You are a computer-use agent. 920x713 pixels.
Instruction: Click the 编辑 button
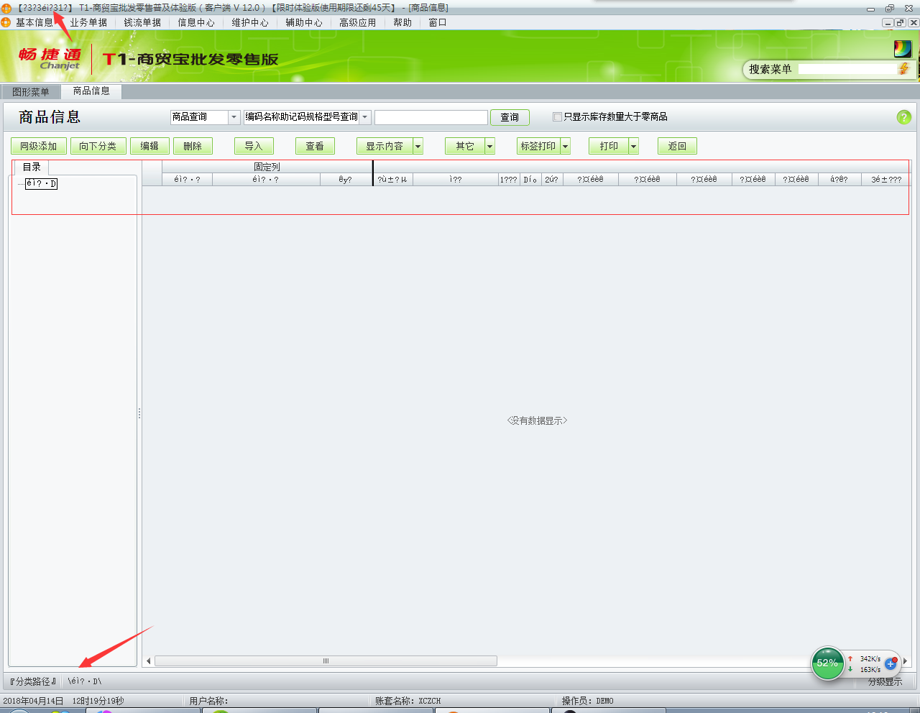tap(149, 146)
